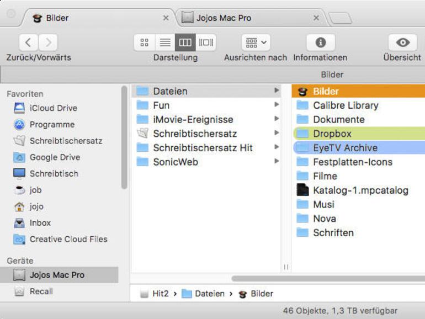
Task: Click the horizontal scrollbar under columns
Action: click(328, 279)
